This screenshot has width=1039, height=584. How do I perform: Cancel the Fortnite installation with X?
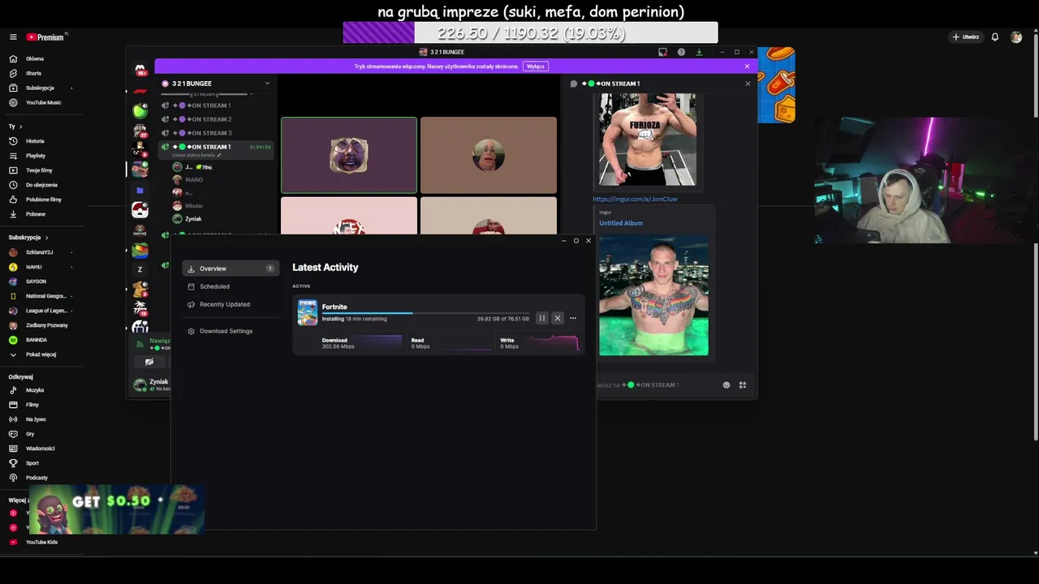[x=558, y=318]
